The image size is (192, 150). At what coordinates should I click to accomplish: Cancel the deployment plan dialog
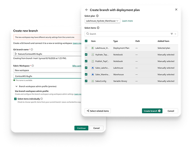(x=171, y=111)
